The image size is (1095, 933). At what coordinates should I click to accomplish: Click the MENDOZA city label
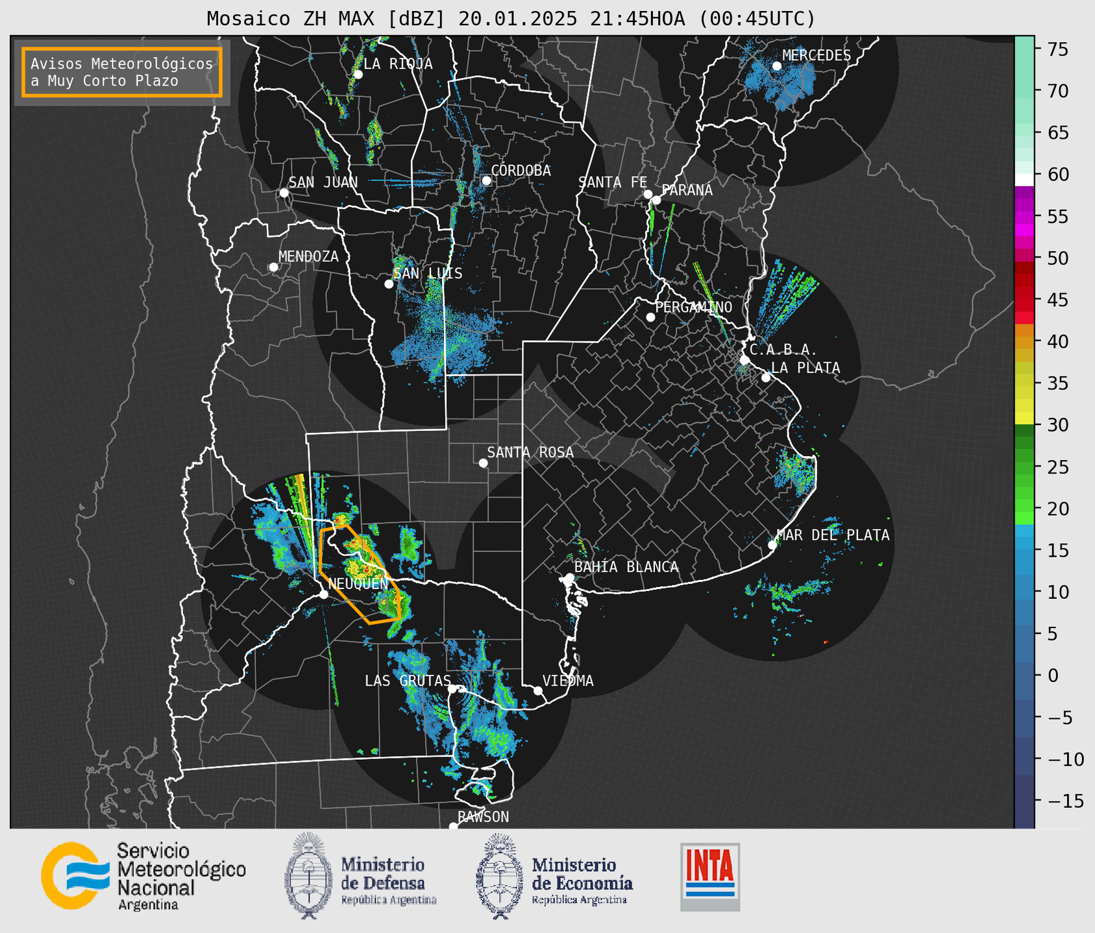coord(308,256)
